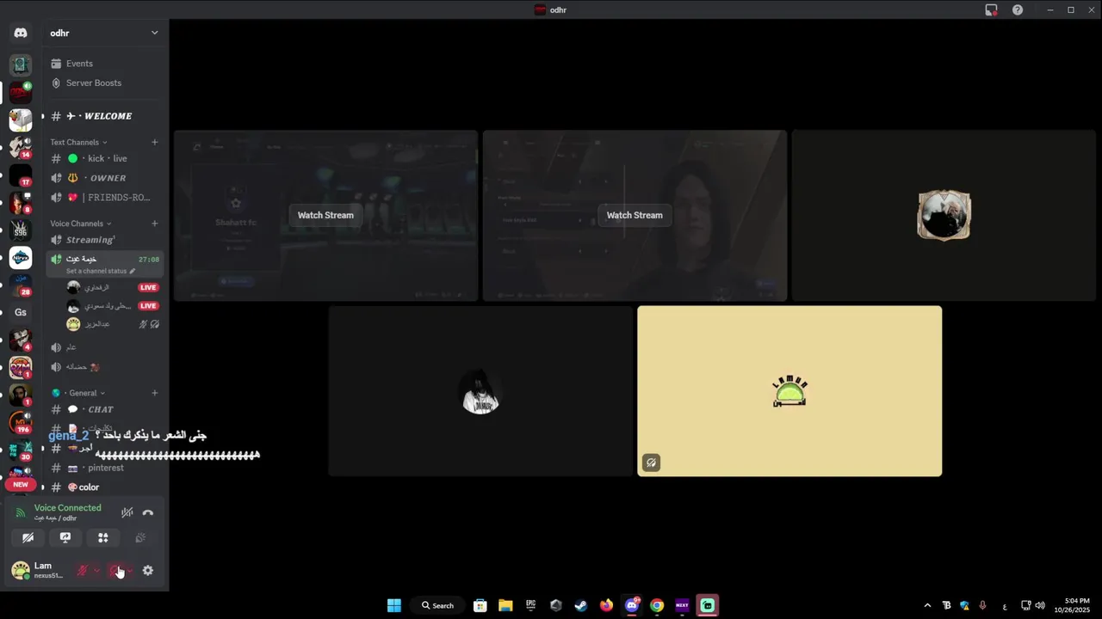Open the Nirvx server icon

pyautogui.click(x=21, y=259)
